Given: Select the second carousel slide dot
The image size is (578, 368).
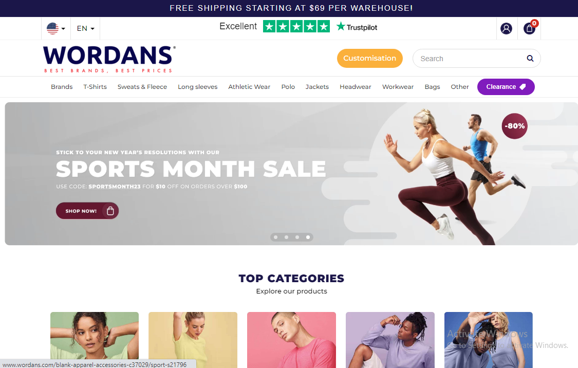Looking at the screenshot, I should click(x=286, y=237).
